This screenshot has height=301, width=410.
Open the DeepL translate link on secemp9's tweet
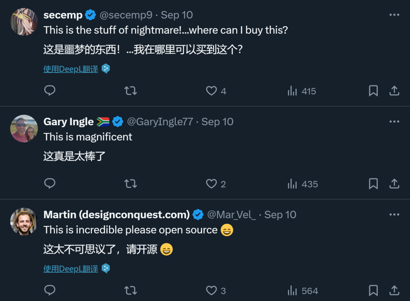click(71, 69)
